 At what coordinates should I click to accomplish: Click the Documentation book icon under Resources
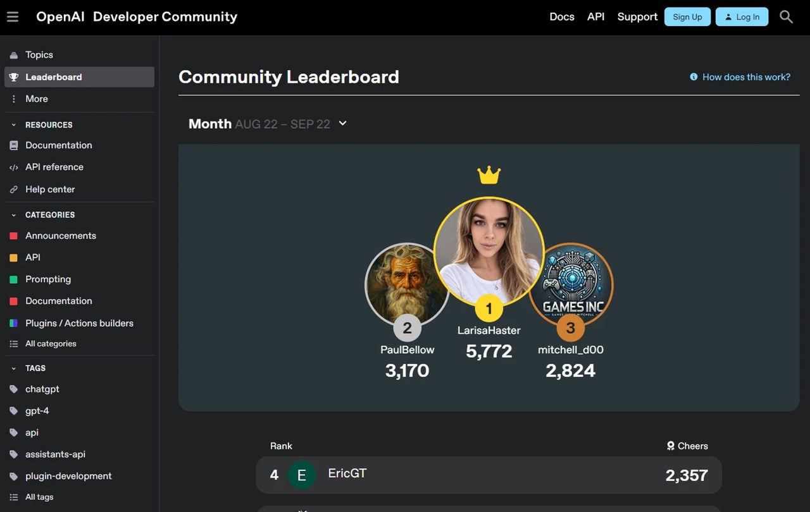pos(14,145)
